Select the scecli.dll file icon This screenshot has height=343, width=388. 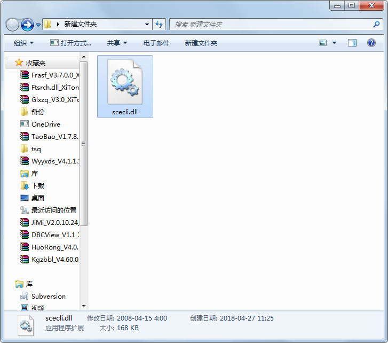pyautogui.click(x=125, y=82)
